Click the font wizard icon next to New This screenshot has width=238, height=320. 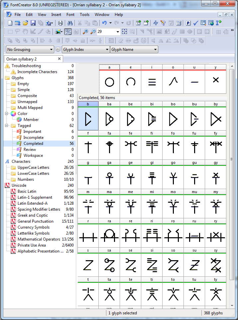[18, 23]
